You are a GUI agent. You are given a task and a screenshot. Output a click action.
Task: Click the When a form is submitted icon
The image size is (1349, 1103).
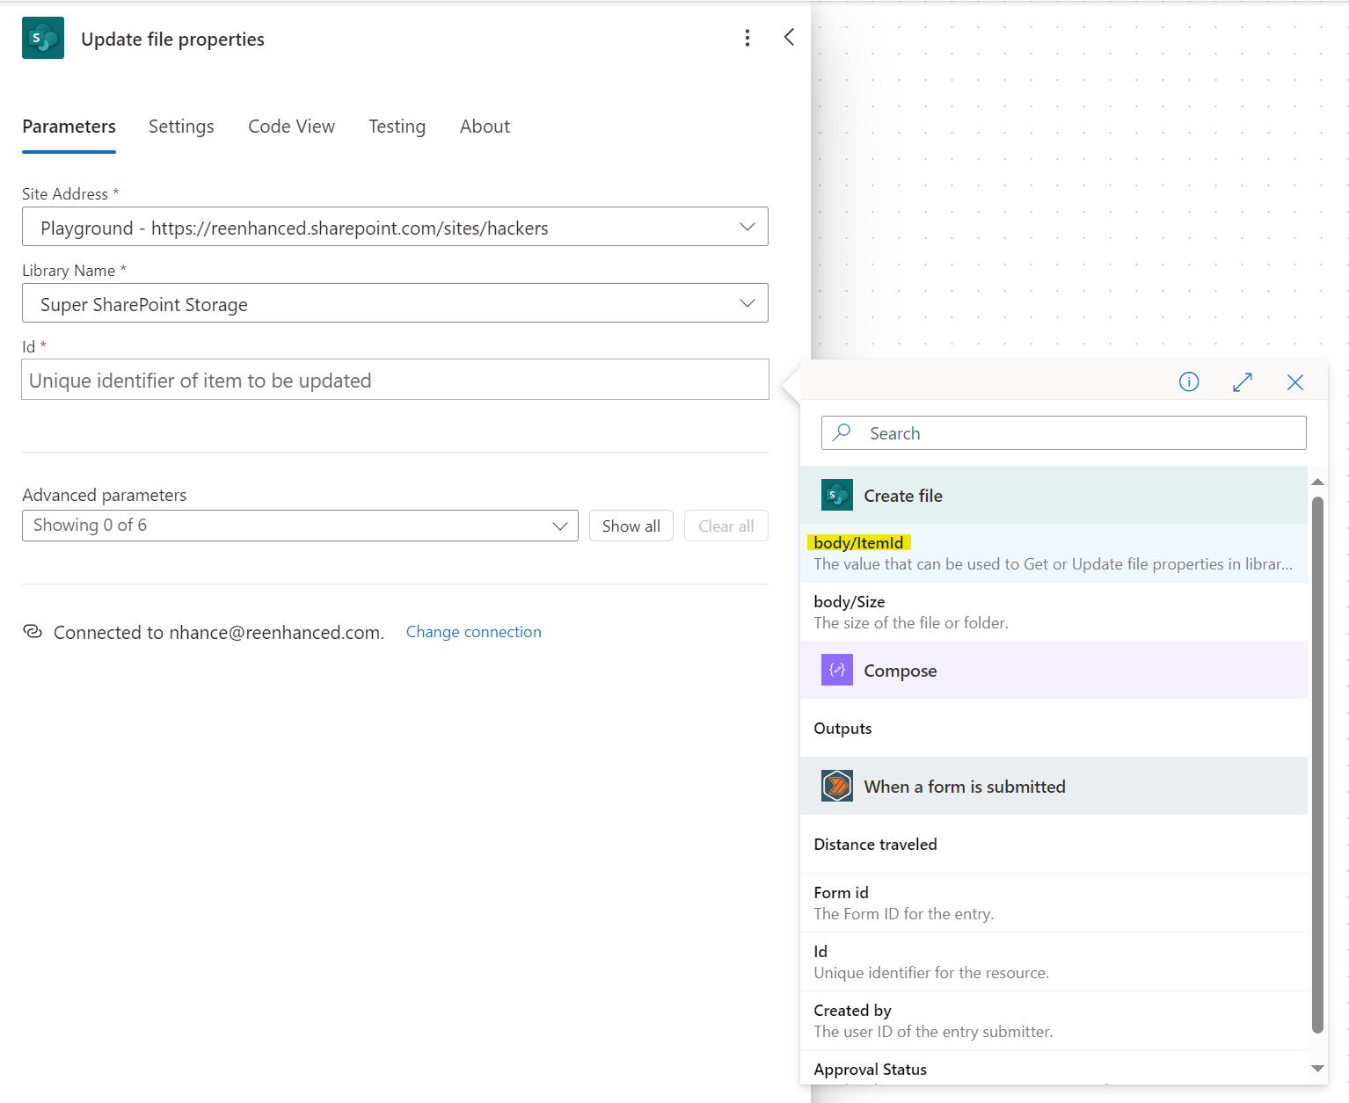coord(837,786)
